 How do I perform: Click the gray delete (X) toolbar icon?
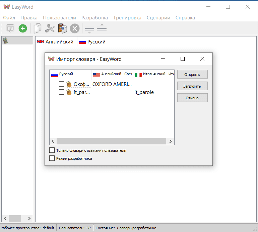[75, 28]
